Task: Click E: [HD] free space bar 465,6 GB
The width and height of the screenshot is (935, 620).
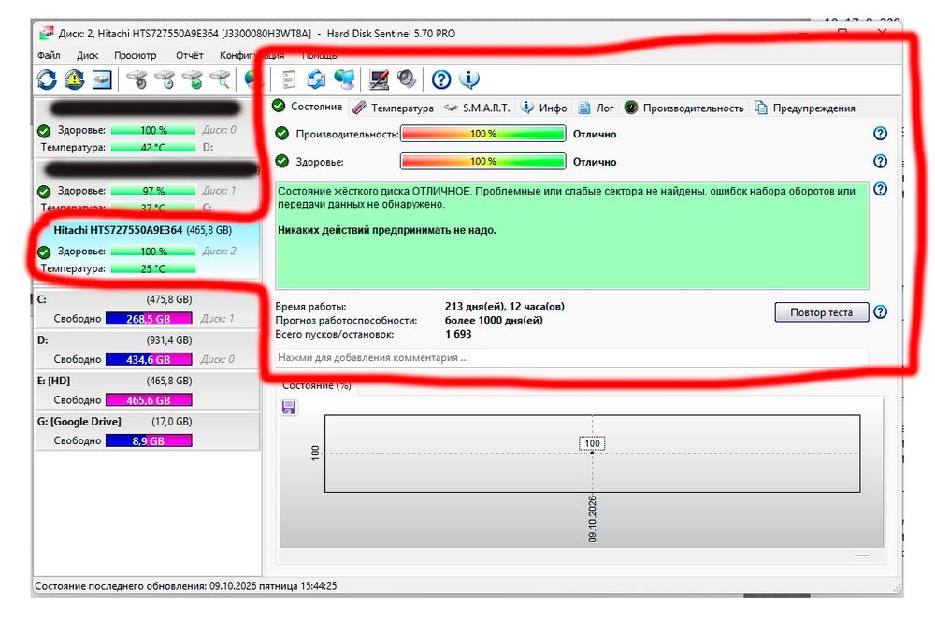Action: pos(149,400)
